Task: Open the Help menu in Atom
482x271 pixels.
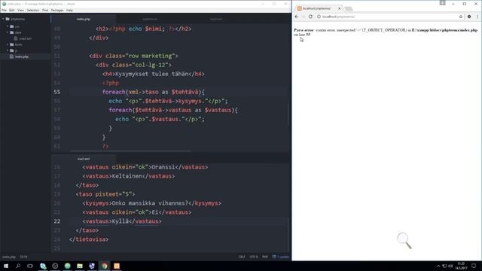Action: coord(70,10)
